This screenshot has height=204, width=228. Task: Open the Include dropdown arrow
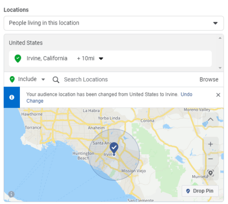[43, 79]
